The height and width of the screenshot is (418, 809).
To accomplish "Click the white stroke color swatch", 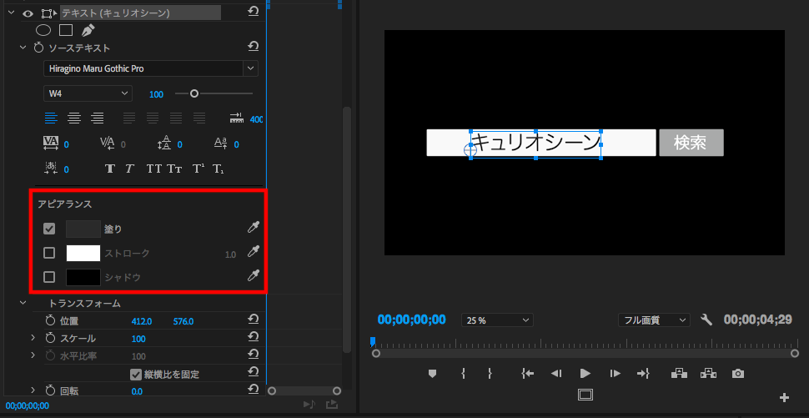I will [83, 253].
